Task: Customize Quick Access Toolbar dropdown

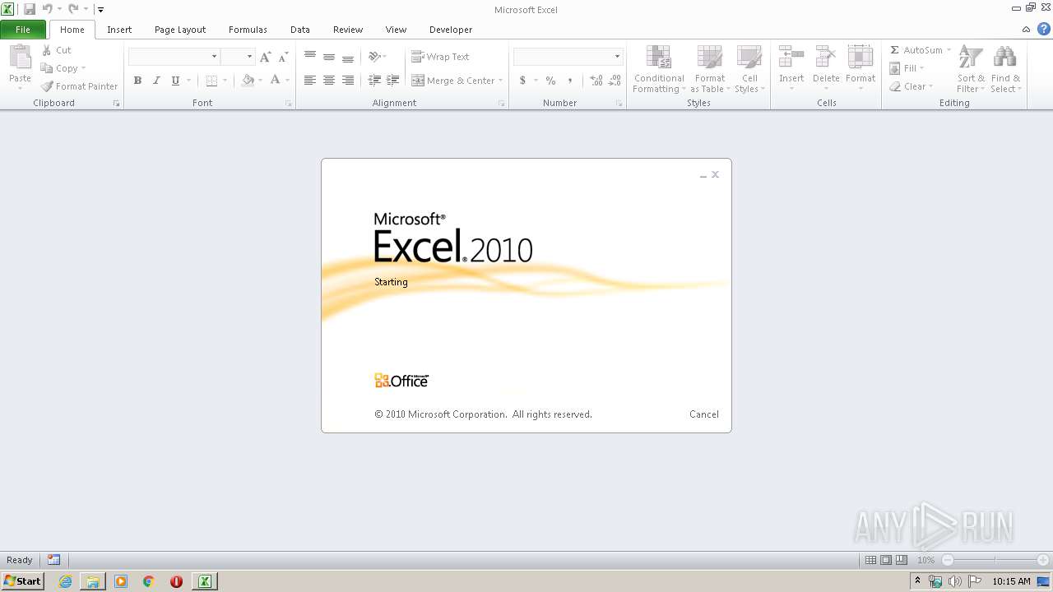Action: [100, 10]
